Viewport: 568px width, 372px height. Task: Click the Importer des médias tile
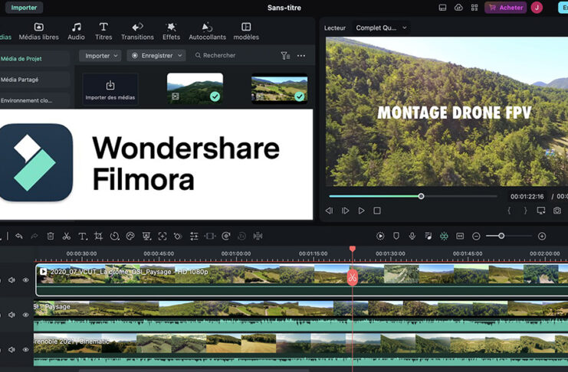(x=110, y=89)
